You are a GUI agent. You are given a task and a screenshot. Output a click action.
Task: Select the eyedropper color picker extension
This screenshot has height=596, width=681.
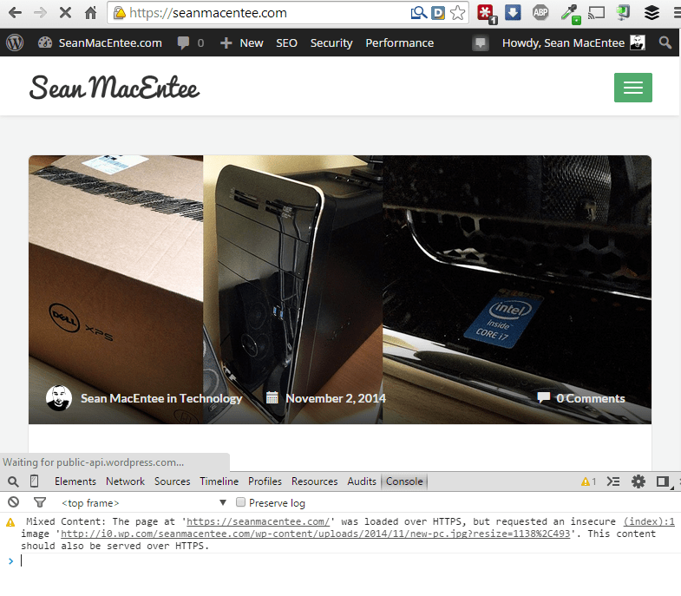pos(570,14)
